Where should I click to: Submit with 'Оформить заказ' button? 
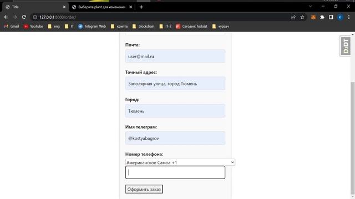[x=144, y=189]
